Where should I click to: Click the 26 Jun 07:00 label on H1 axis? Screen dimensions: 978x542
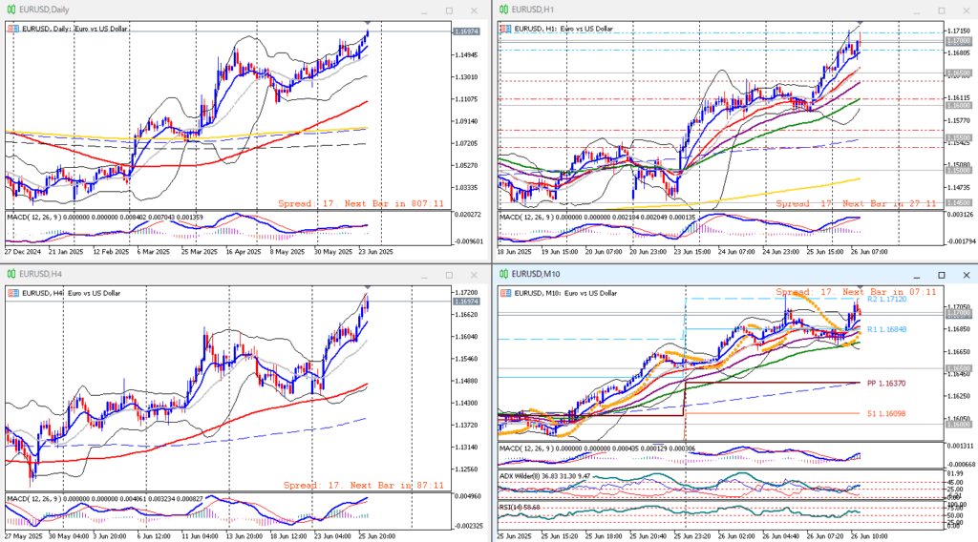click(867, 252)
